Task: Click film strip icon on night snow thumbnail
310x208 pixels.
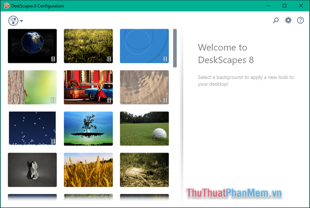Action: (53, 142)
